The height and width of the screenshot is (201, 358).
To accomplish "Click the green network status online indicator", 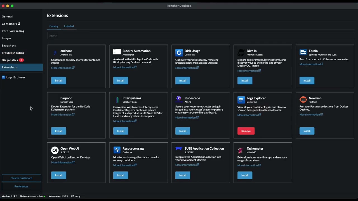I will click(x=44, y=196).
